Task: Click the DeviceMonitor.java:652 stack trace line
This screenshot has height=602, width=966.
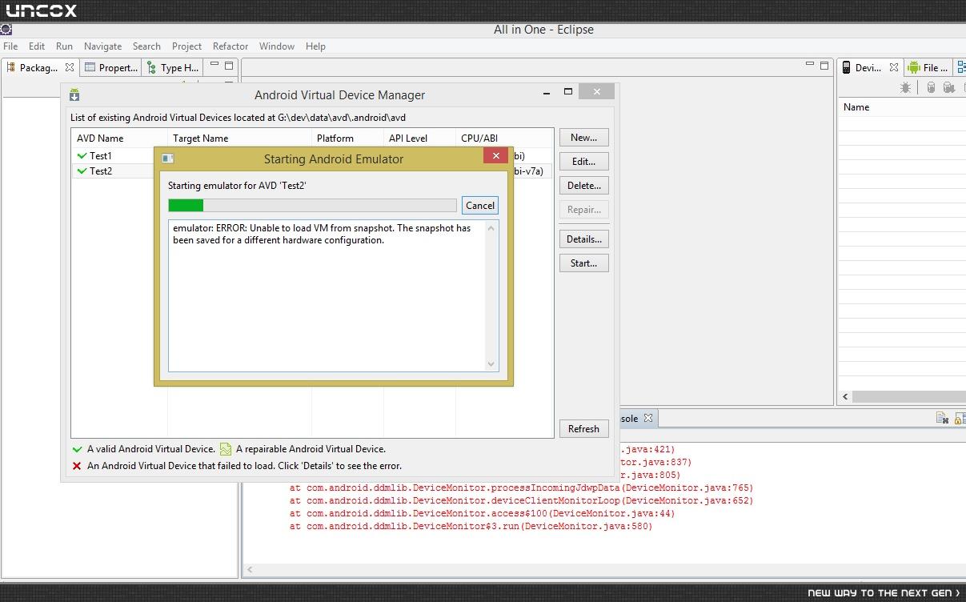Action: [x=521, y=500]
